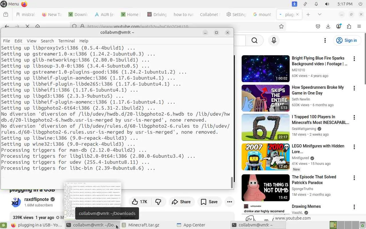Open options menu for LEGO Minifigures video
Screen dimensions: 366x229
(354, 147)
